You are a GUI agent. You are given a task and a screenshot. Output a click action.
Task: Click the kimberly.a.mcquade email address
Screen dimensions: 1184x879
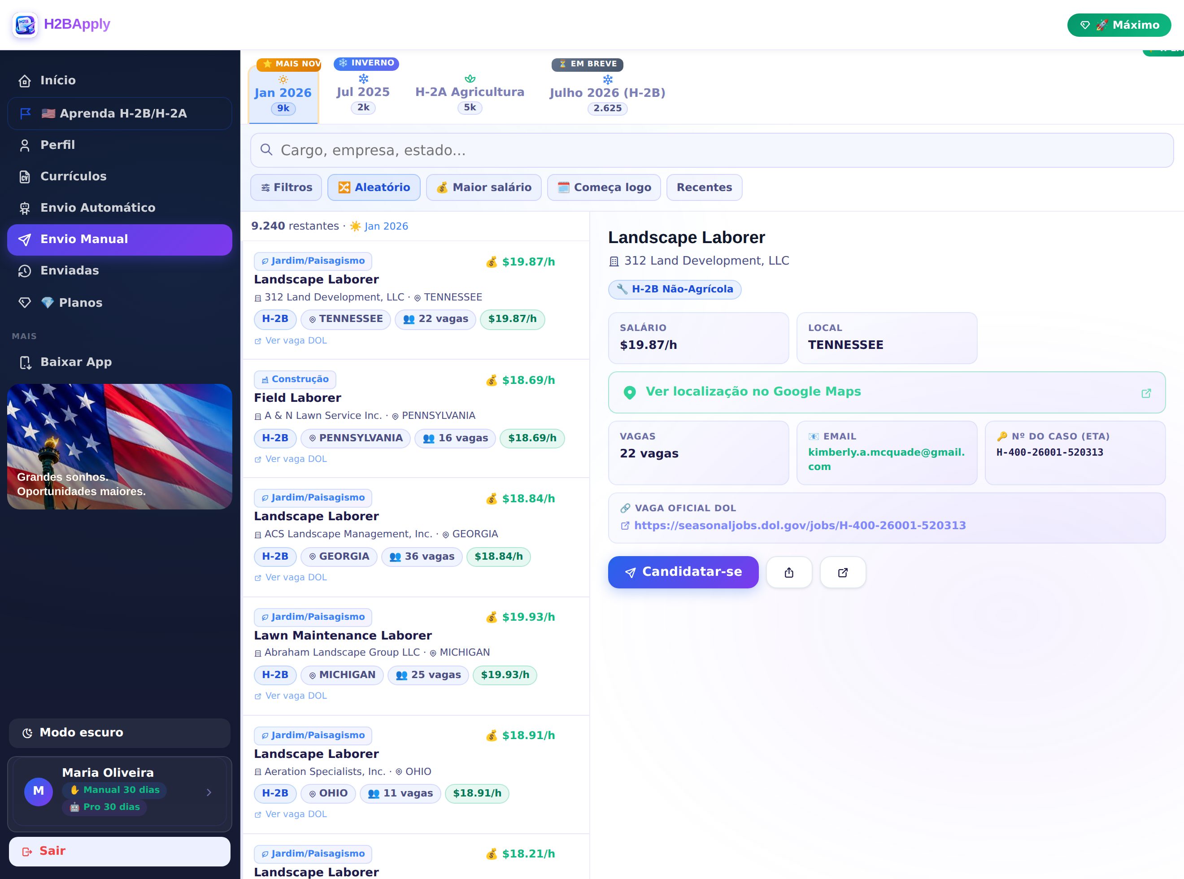(x=886, y=459)
